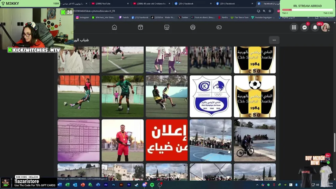Open the yellow-vest player tackling photo
Image resolution: width=336 pixels, height=189 pixels.
click(167, 96)
